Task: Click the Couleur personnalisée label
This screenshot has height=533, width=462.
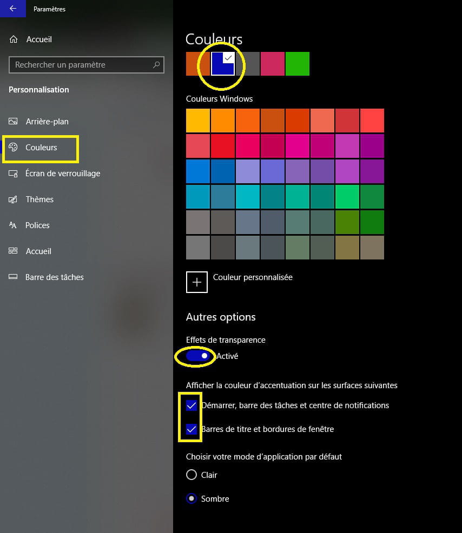Action: [253, 277]
